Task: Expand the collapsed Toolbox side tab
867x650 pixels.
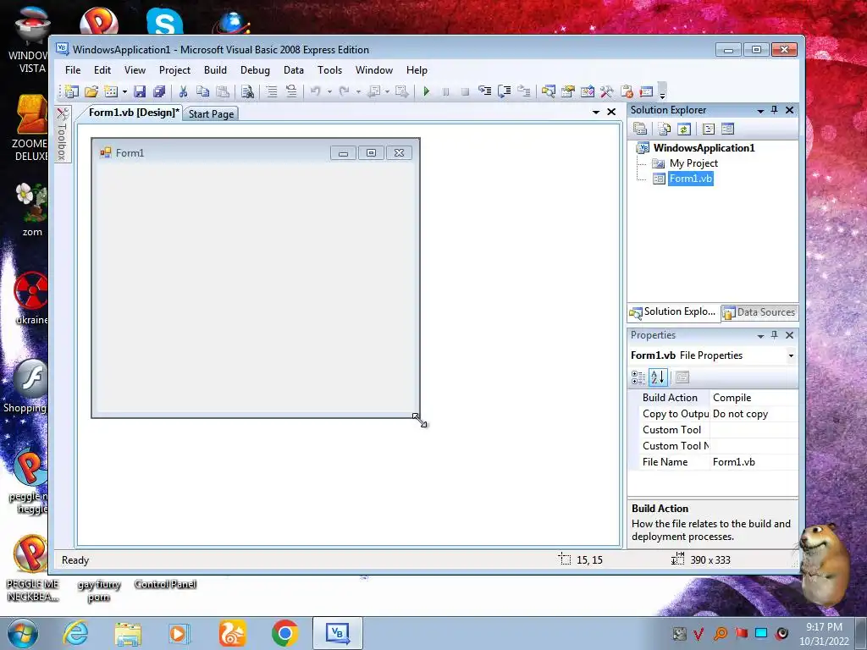Action: [x=62, y=134]
